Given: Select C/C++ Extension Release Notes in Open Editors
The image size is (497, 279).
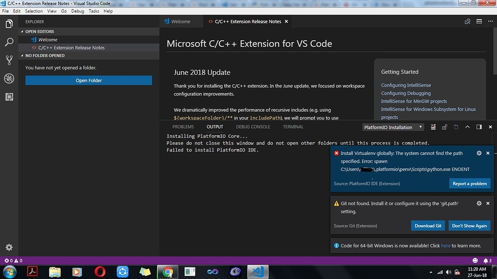Looking at the screenshot, I should 89,48.
